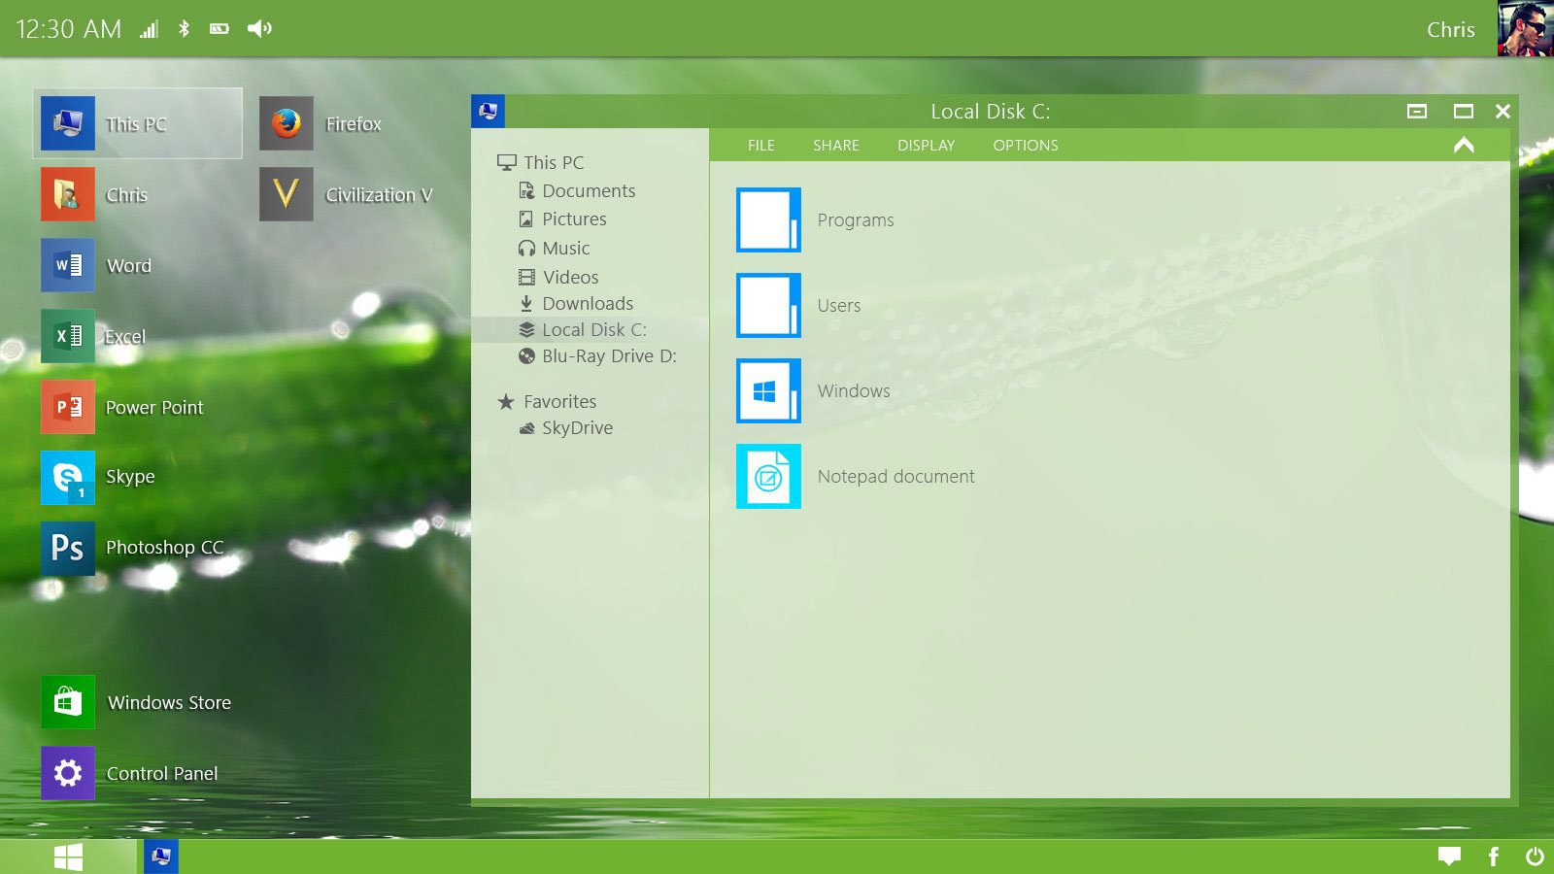Open Skype from the desktop
Screen dimensions: 1554x874
click(x=68, y=477)
